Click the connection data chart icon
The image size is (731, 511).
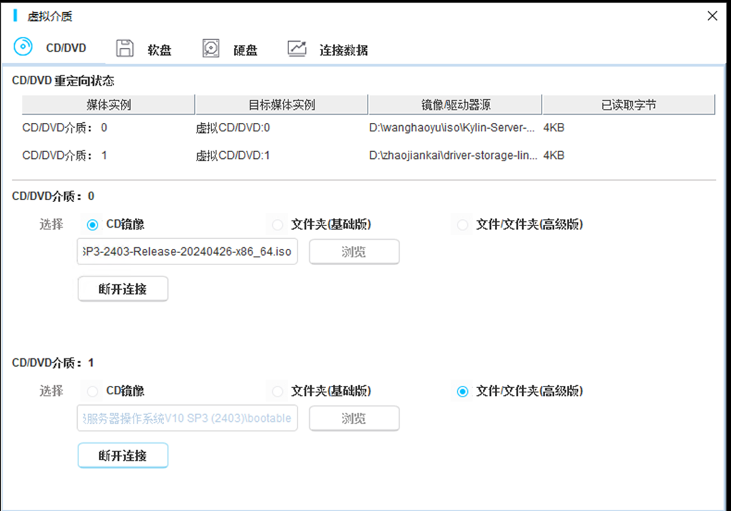[297, 48]
